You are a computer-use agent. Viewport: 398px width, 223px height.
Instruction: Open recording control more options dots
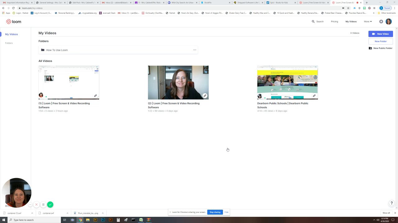(x=30, y=204)
